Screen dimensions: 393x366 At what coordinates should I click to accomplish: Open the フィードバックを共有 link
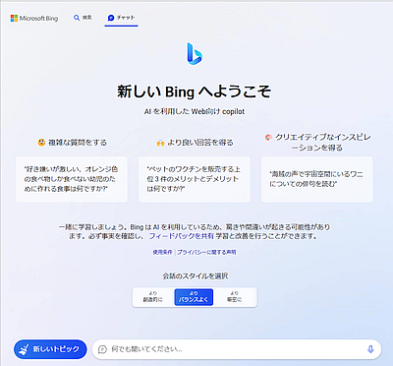point(182,236)
